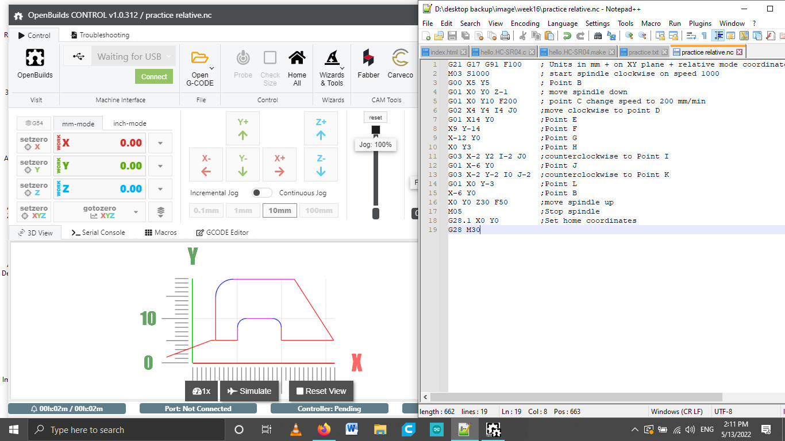Click Cut scissors icon in Notepad++
This screenshot has height=441, width=785.
click(x=523, y=36)
